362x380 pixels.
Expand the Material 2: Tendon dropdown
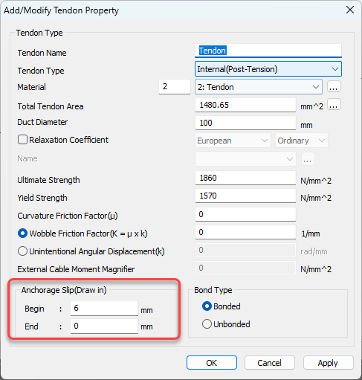pos(259,87)
